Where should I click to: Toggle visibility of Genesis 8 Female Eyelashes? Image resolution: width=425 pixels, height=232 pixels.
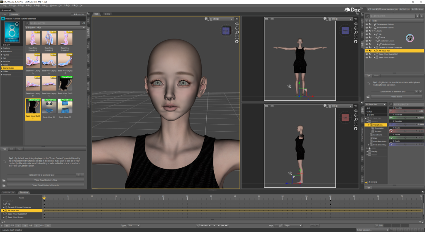(x=366, y=48)
